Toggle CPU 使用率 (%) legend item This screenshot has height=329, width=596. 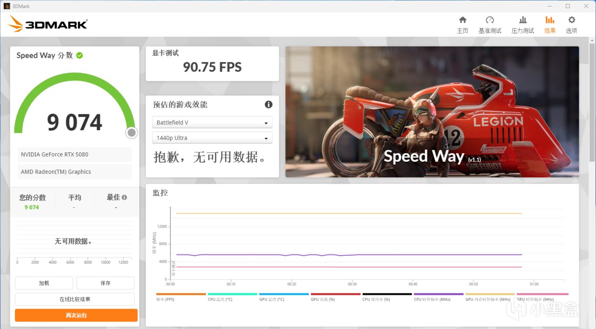pos(387,297)
